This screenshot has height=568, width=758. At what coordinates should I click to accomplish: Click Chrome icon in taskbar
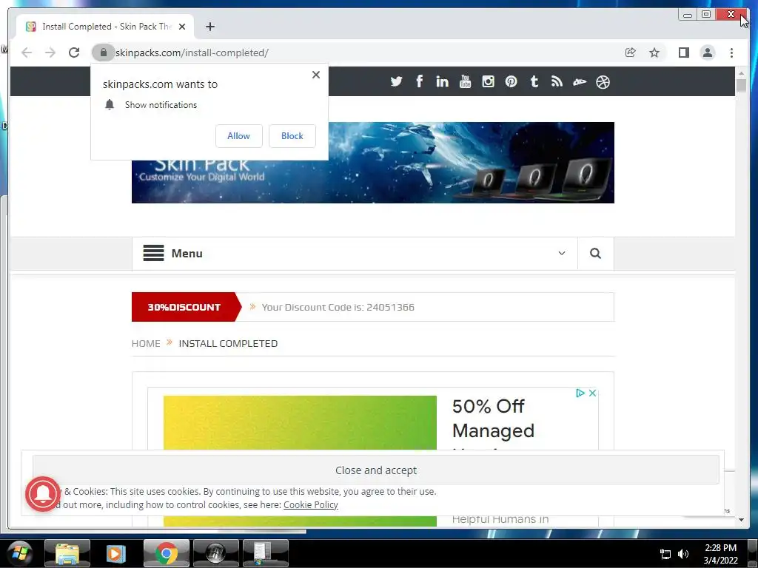click(x=167, y=553)
